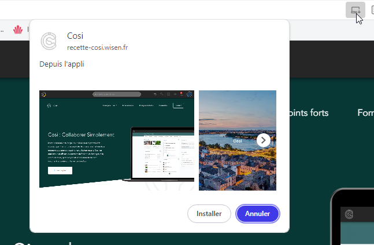Click the recette-cosi.wisen.fr URL text
Screen dimensions: 374x245
pyautogui.click(x=97, y=47)
